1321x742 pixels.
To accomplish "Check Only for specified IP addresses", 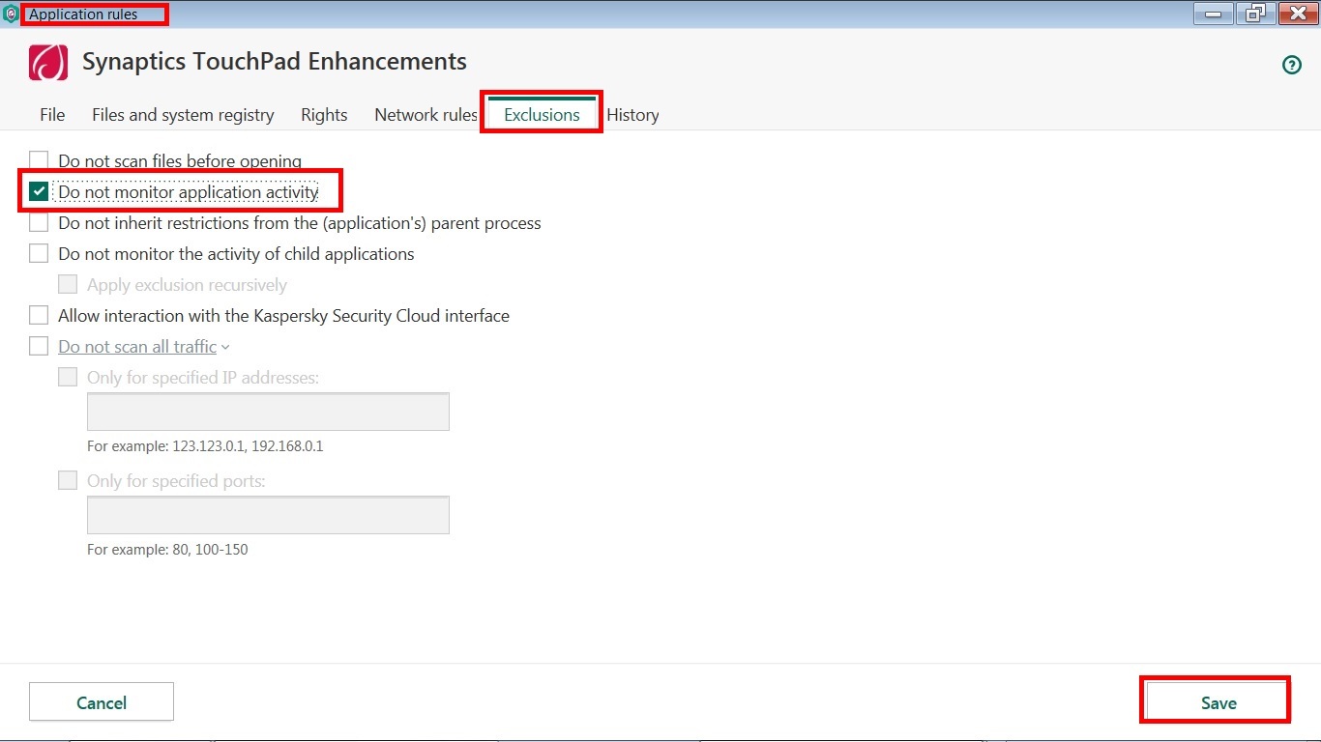I will click(x=68, y=378).
